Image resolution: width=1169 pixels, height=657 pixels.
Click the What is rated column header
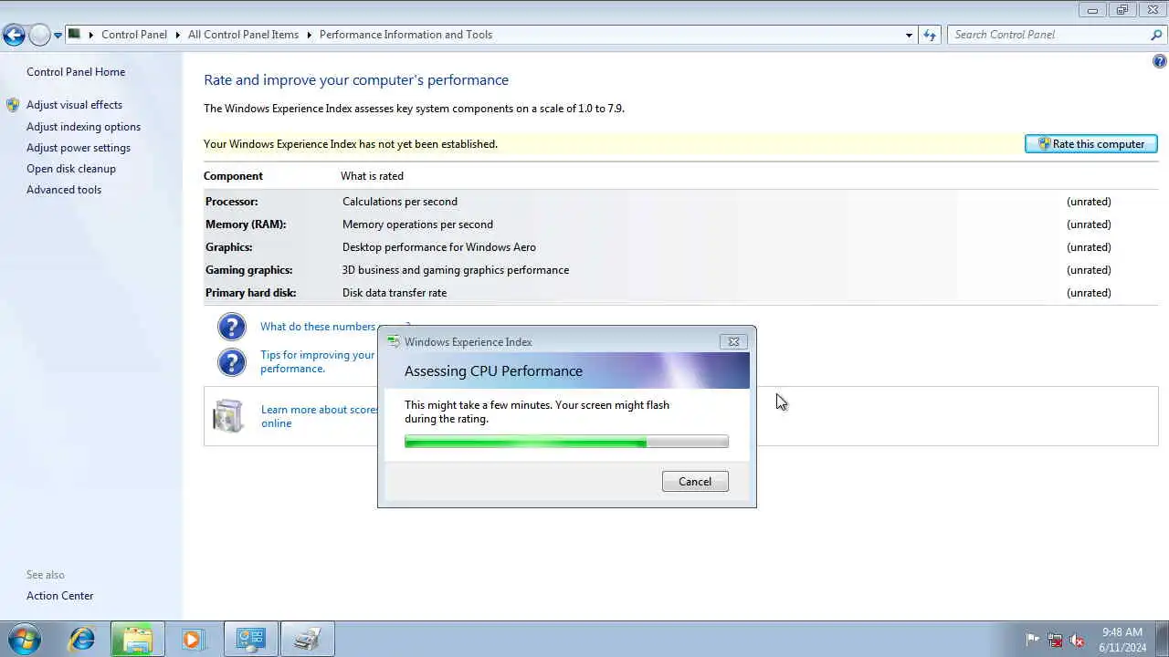[372, 176]
